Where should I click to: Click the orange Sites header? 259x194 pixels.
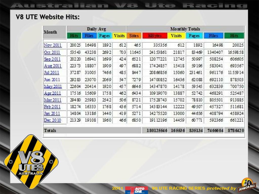click(x=134, y=36)
